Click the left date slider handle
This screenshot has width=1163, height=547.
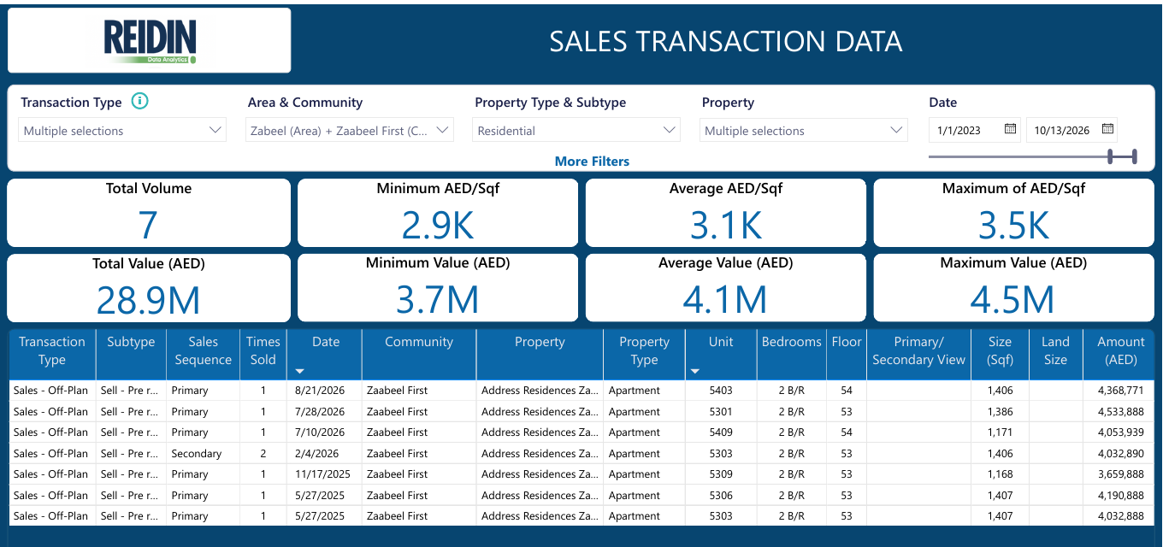(x=1110, y=156)
